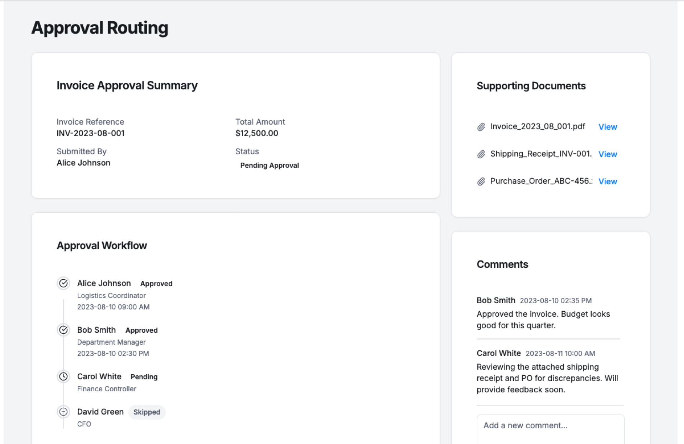Click Carol White's comment author name

point(498,353)
